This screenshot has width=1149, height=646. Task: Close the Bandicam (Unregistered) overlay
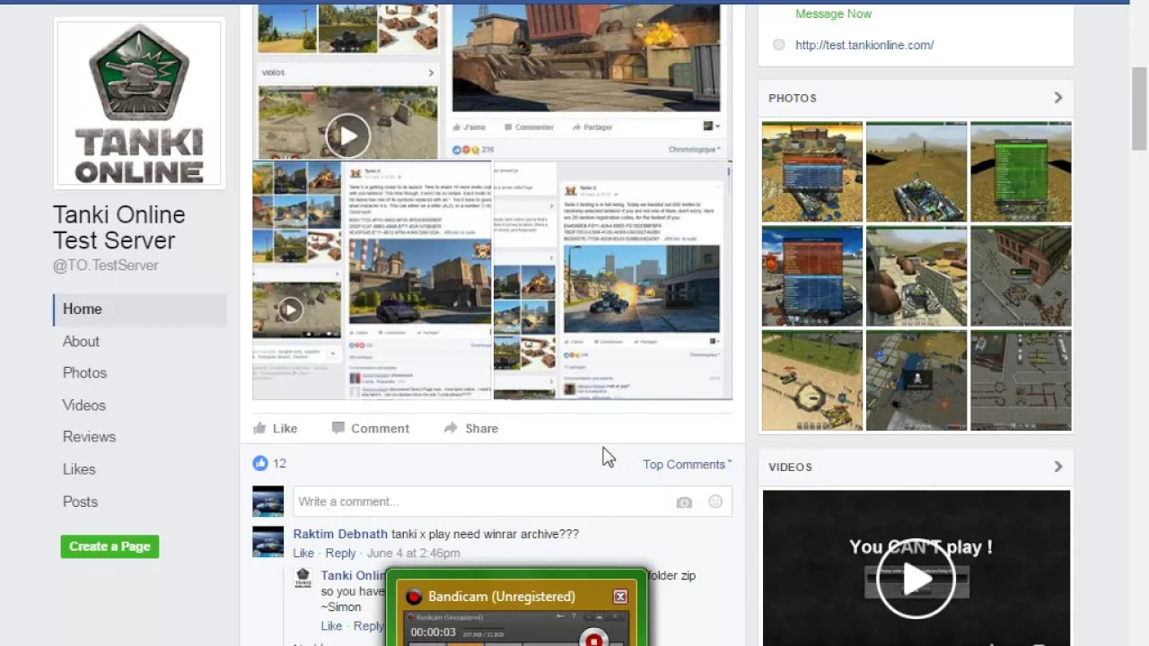click(x=620, y=597)
